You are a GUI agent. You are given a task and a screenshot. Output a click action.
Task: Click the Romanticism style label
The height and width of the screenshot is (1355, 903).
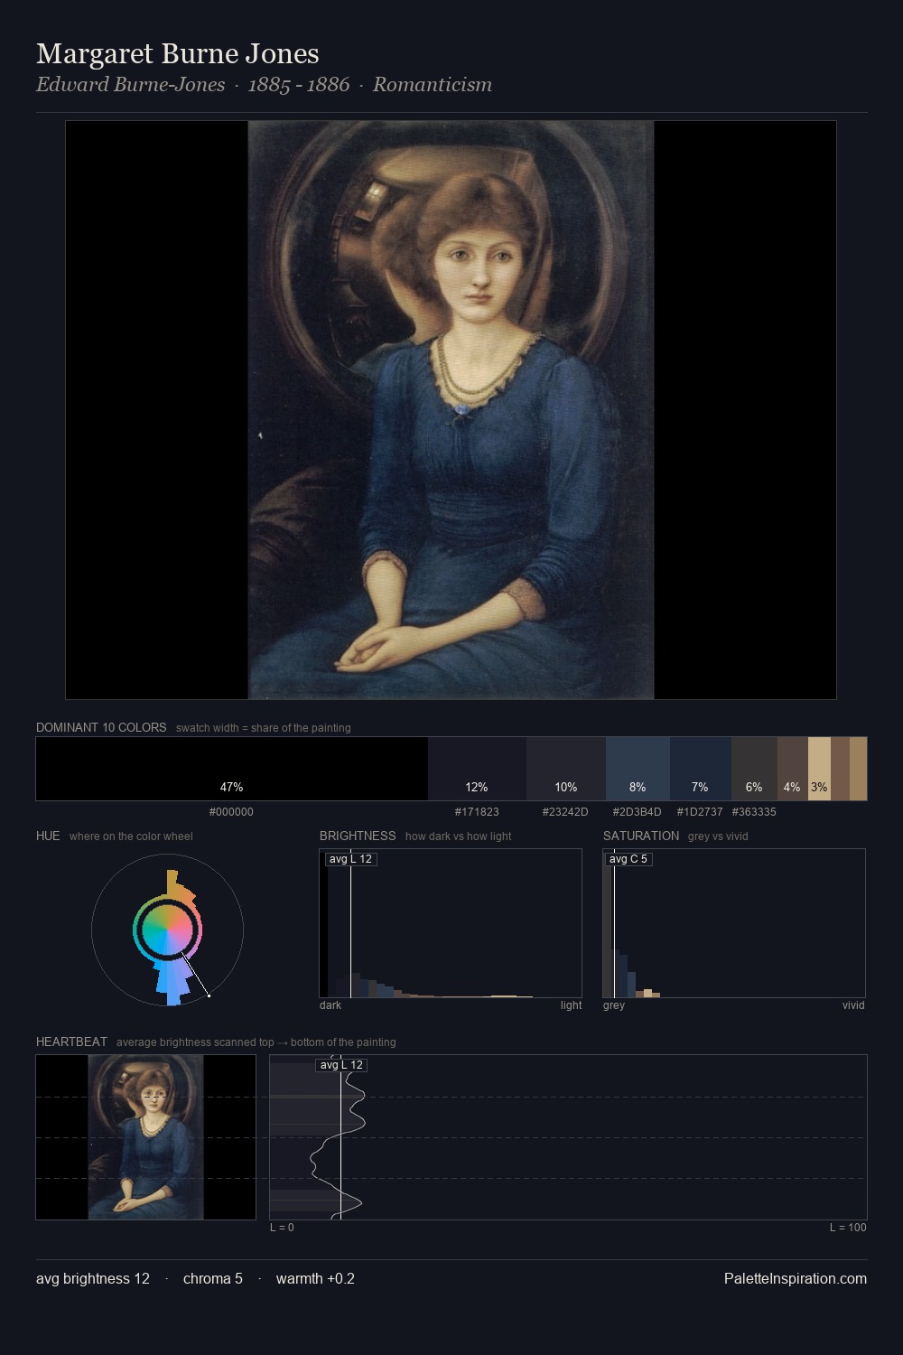433,84
